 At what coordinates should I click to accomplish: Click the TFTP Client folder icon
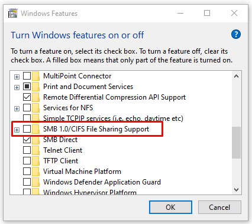click(x=35, y=161)
